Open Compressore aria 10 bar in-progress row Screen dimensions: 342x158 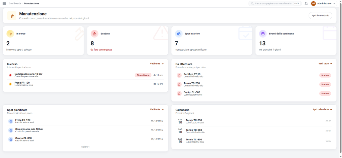pyautogui.click(x=85, y=75)
